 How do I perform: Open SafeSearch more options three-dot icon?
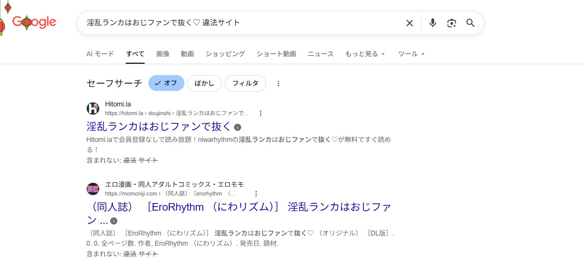(278, 83)
